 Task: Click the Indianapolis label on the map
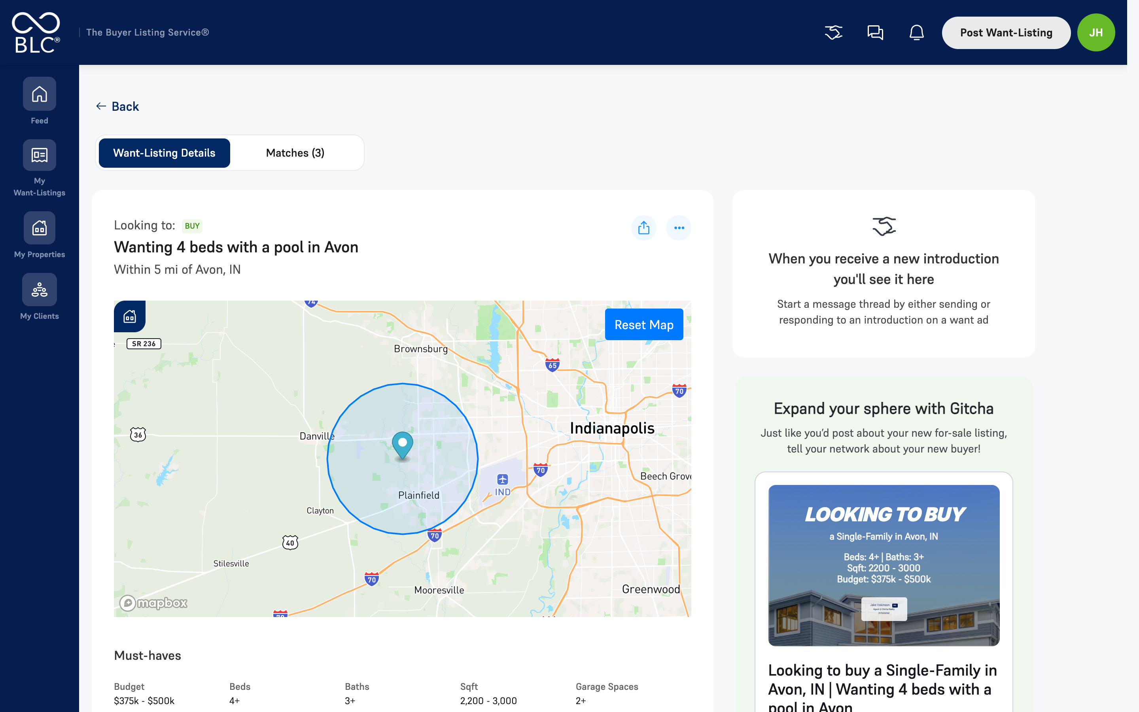click(612, 428)
